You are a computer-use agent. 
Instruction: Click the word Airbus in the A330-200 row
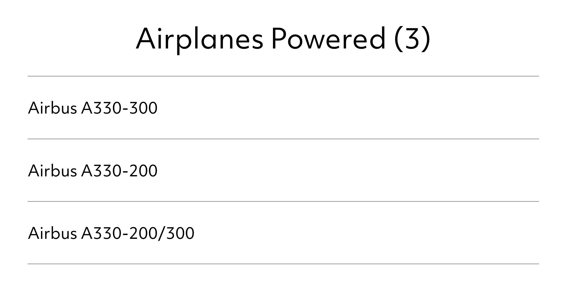click(x=52, y=170)
